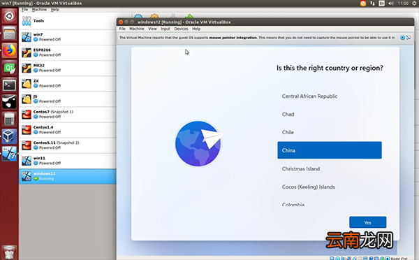Open File menu in VirtualBox Manager

click(x=25, y=10)
